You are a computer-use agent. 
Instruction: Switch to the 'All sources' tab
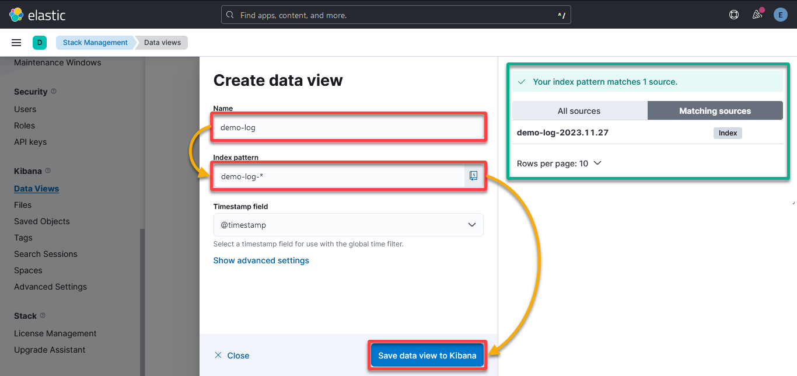click(x=579, y=110)
